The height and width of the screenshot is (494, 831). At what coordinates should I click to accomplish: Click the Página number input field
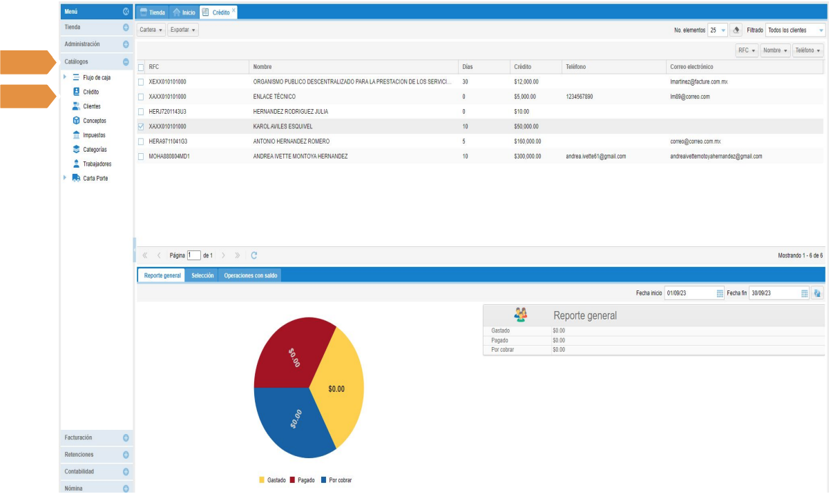coord(193,255)
